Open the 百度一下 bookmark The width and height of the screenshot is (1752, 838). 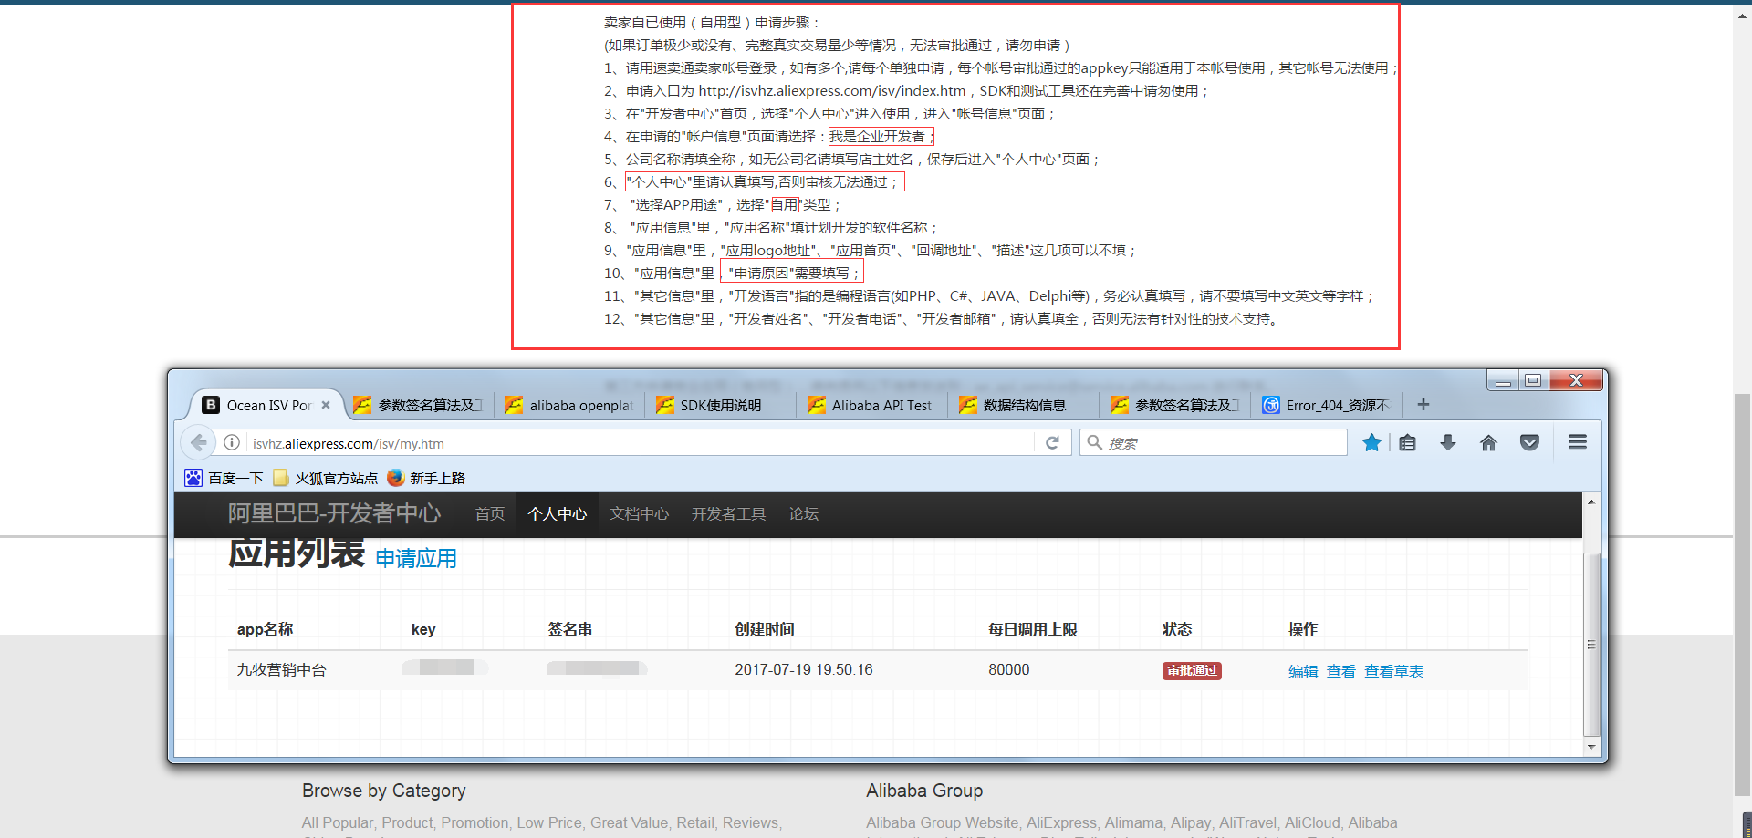[224, 478]
